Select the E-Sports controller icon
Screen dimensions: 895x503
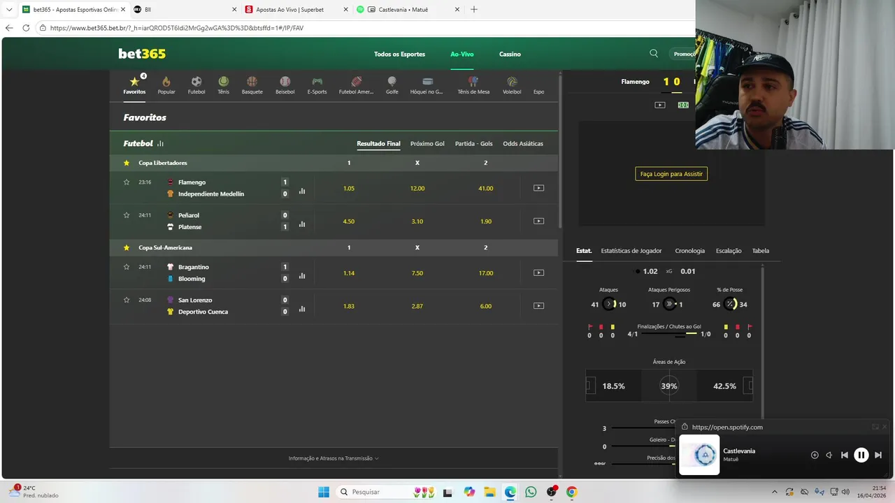317,85
